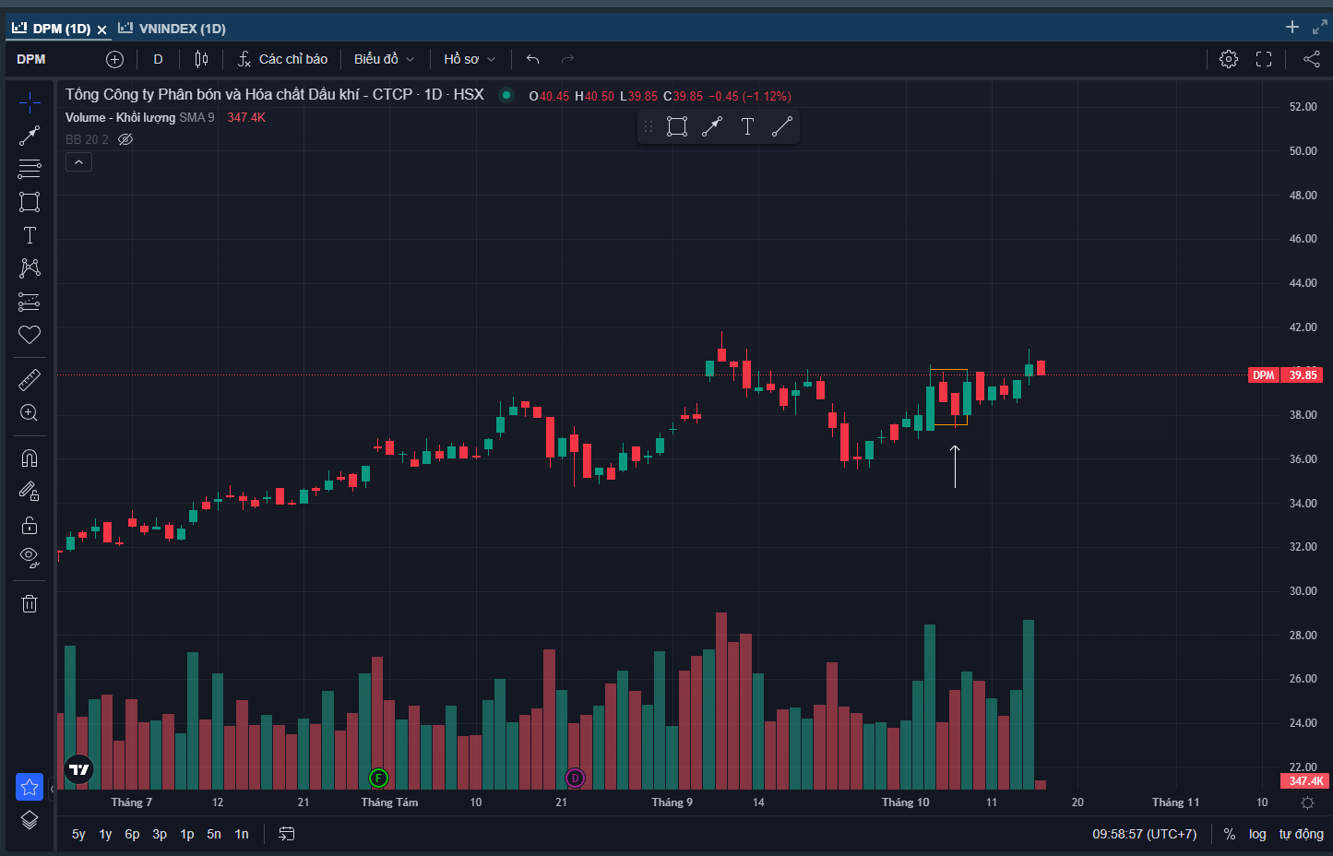Viewport: 1333px width, 856px height.
Task: Show the hidden BB 20 2 indicator
Action: tap(126, 139)
